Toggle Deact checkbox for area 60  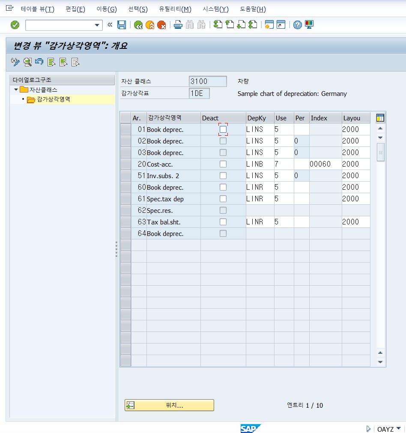click(223, 187)
